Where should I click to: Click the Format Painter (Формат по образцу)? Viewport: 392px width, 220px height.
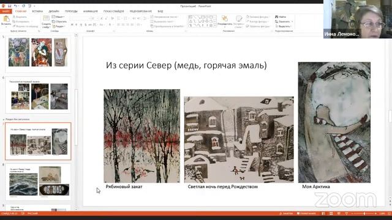pos(25,26)
